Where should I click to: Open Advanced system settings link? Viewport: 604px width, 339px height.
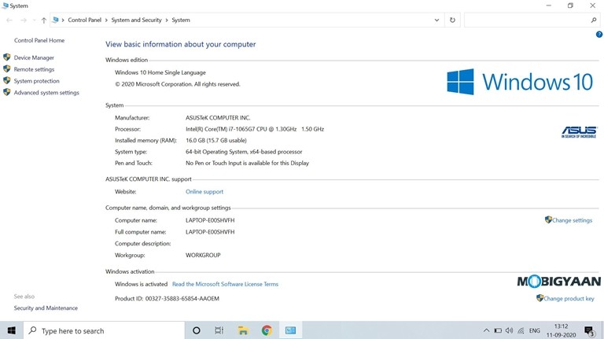pyautogui.click(x=46, y=93)
